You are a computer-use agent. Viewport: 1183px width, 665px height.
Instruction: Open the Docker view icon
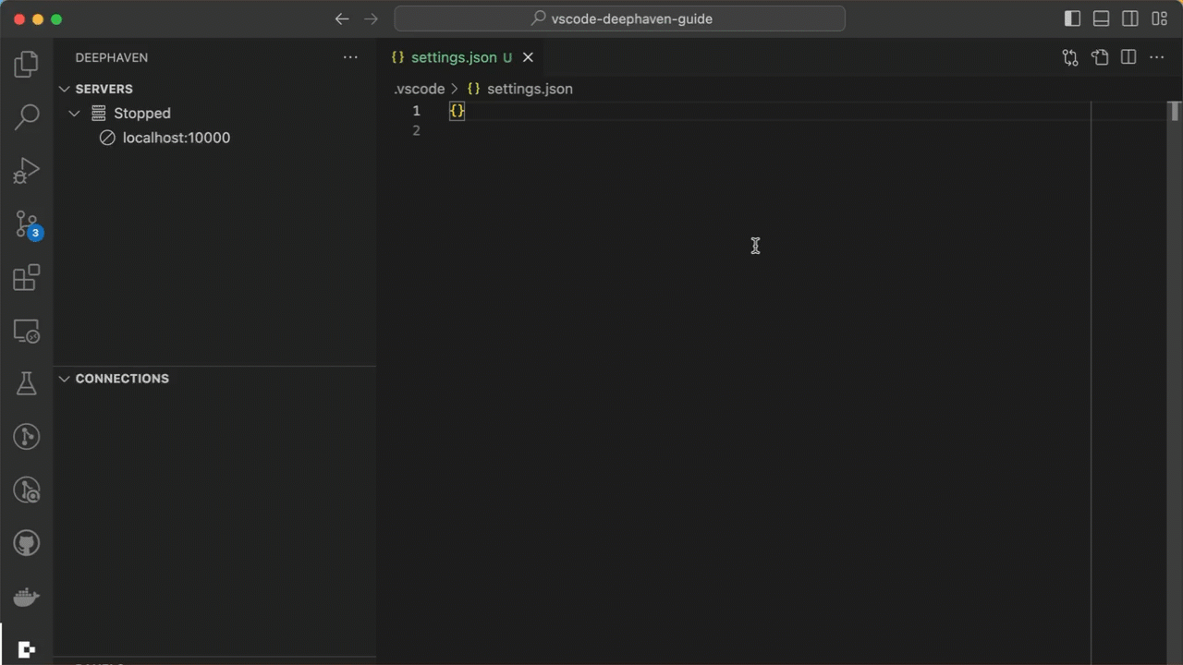[x=27, y=598]
